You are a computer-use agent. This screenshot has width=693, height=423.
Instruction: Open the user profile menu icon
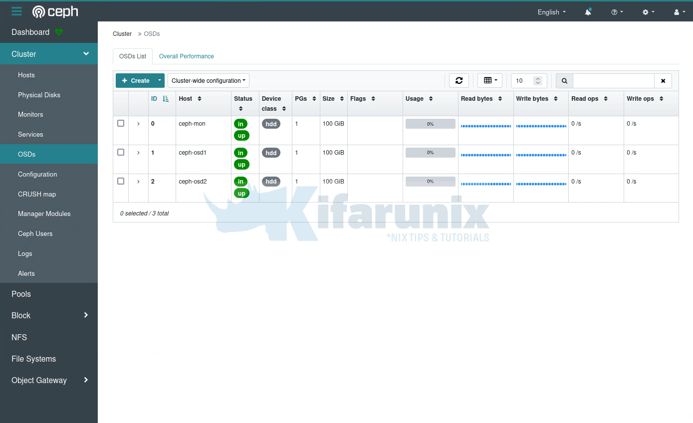tap(680, 12)
